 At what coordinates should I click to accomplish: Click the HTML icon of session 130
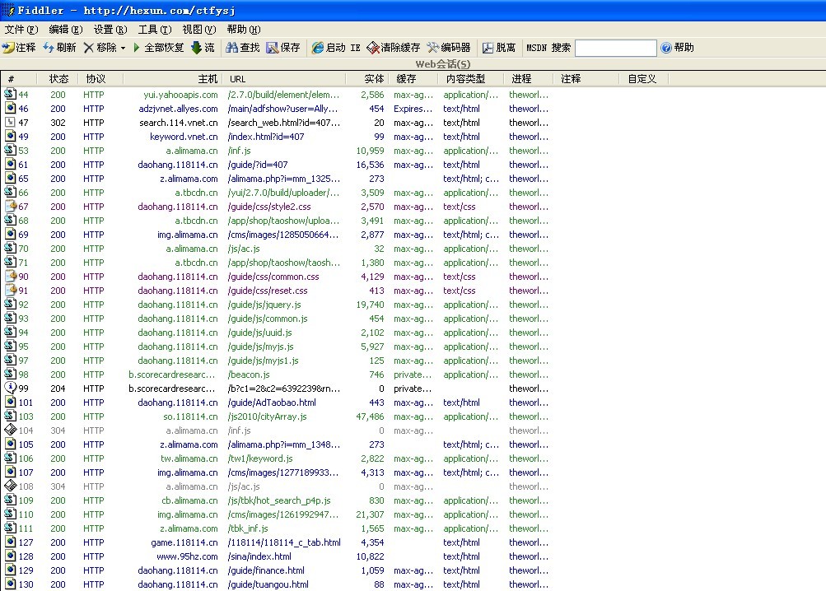[x=10, y=584]
